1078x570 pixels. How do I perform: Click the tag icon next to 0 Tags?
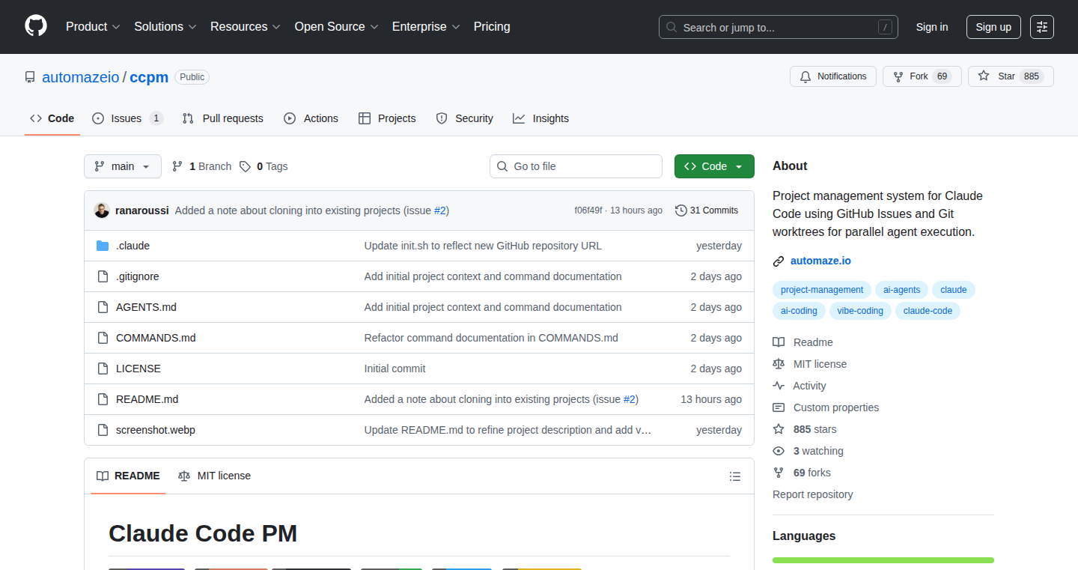pos(245,166)
